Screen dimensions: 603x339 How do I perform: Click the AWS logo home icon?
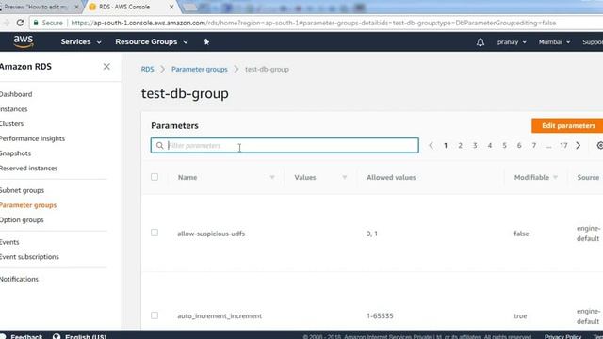24,41
